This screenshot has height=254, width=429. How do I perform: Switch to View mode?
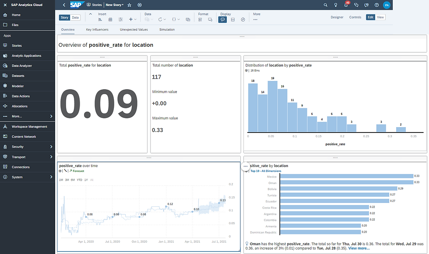click(x=380, y=17)
